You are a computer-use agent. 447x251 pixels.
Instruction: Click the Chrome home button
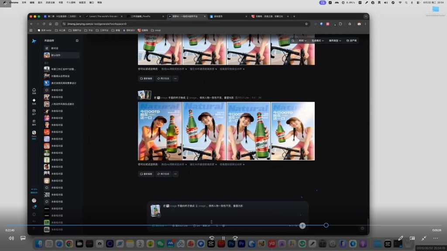(50, 24)
